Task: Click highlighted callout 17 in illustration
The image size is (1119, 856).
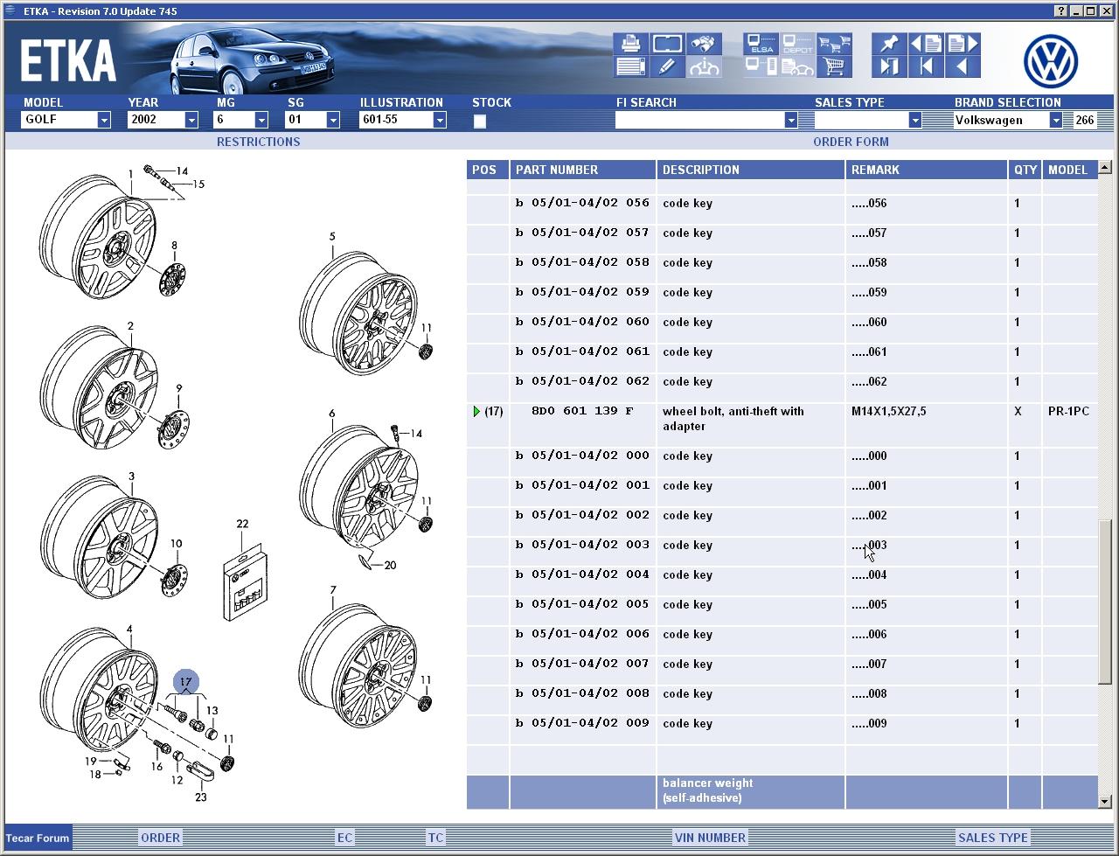Action: (185, 682)
